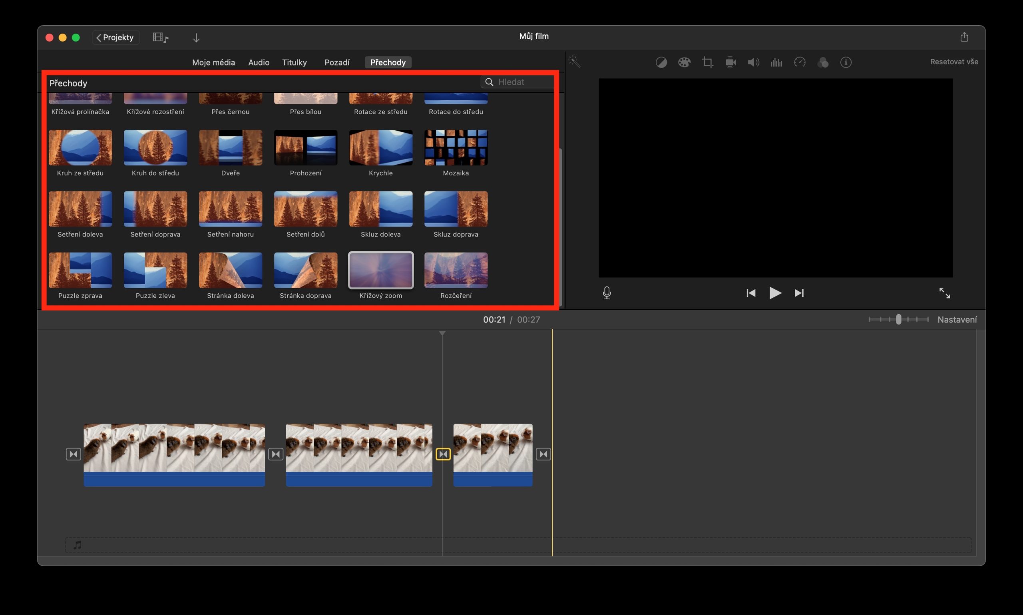
Task: Enable automatic color balance
Action: point(661,62)
